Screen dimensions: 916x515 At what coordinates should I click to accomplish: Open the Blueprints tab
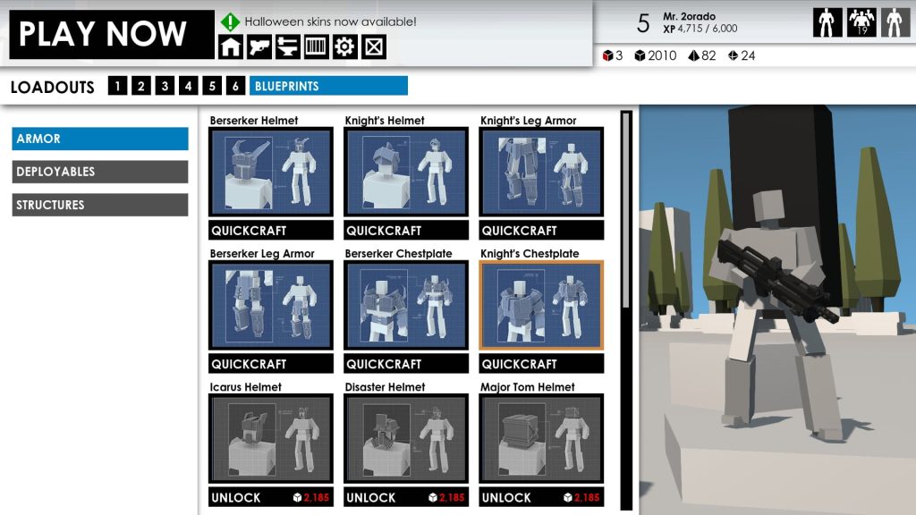click(x=328, y=86)
